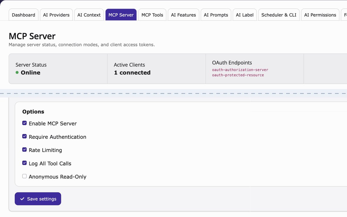Go to the AI Permissions tab

pyautogui.click(x=320, y=15)
